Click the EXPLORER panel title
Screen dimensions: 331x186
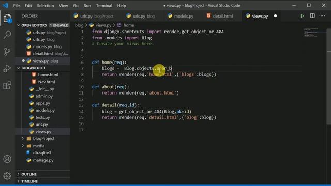pos(29,16)
